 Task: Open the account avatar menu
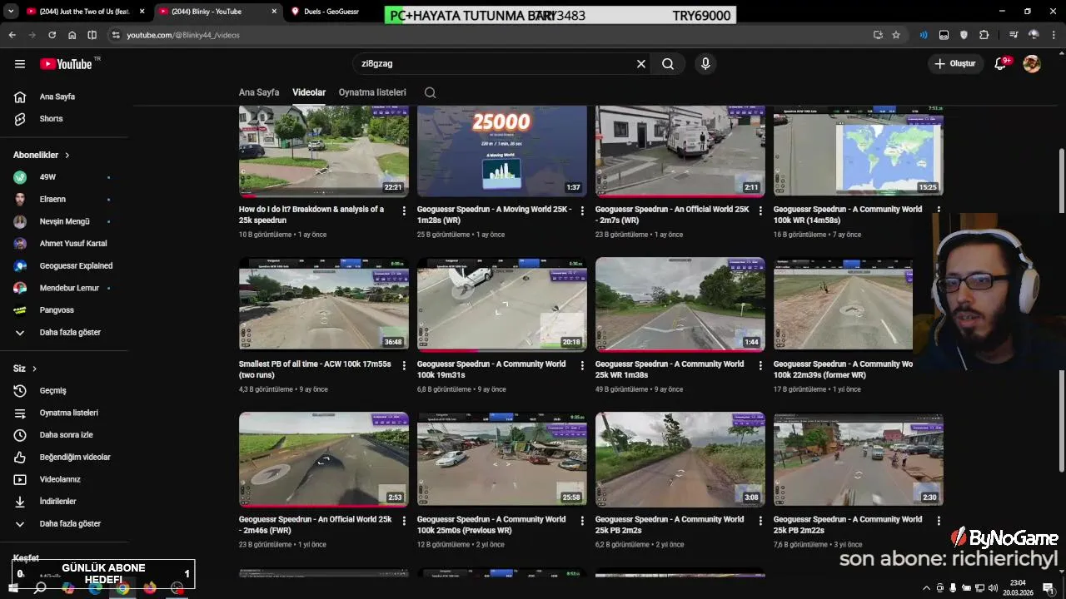click(1032, 63)
